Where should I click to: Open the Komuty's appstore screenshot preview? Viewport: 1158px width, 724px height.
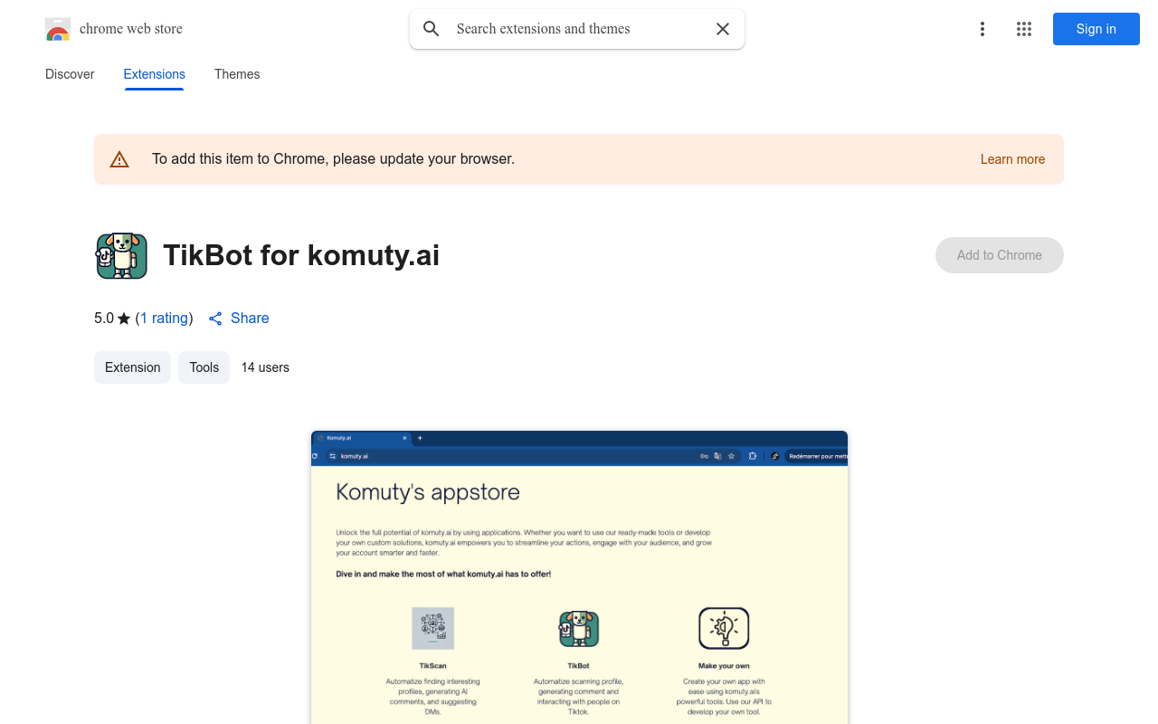579,577
